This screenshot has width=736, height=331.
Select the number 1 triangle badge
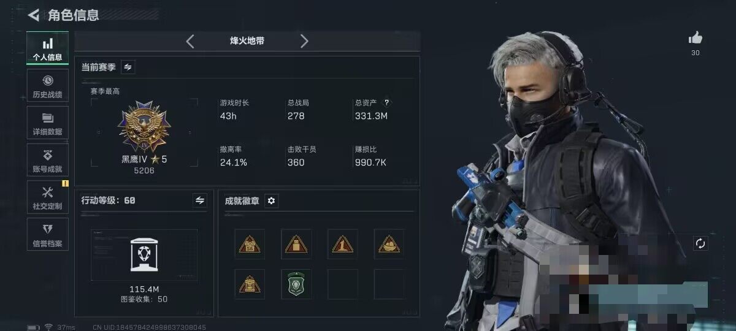(x=343, y=244)
